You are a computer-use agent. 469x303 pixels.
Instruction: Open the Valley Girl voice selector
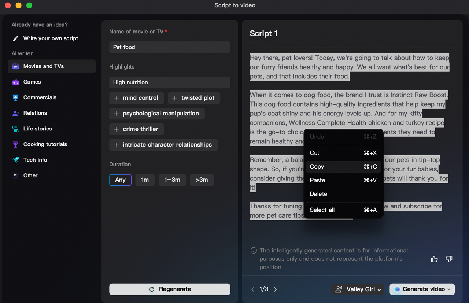(357, 289)
